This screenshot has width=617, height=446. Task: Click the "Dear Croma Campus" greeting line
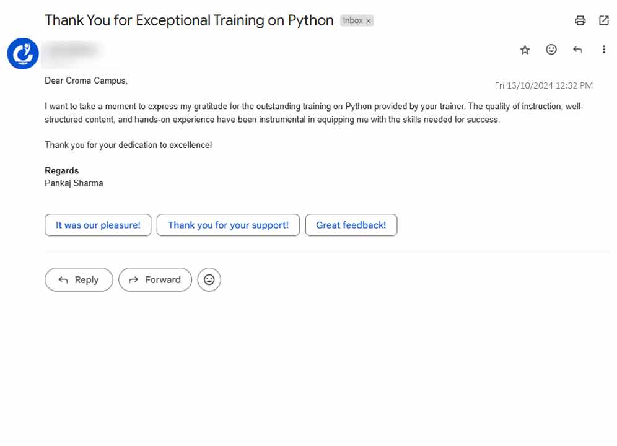pyautogui.click(x=86, y=81)
